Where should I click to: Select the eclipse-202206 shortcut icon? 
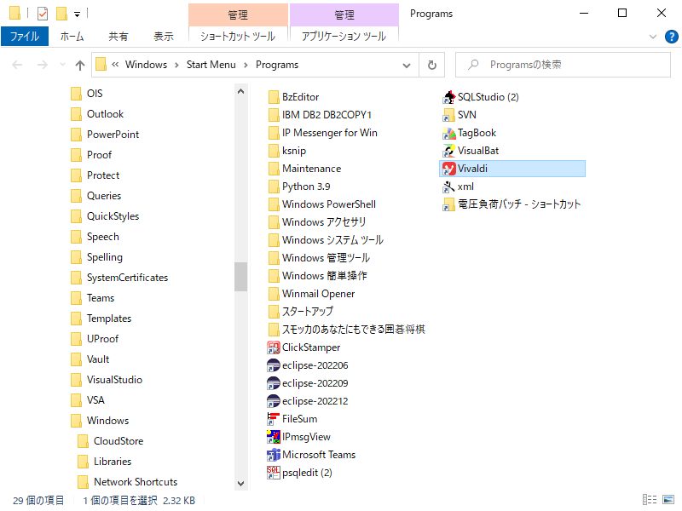pyautogui.click(x=273, y=365)
